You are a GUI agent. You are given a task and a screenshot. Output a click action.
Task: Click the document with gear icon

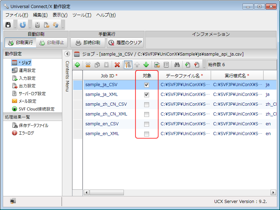click(x=47, y=25)
